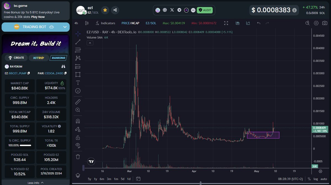Click the AUDIT button

point(205,10)
